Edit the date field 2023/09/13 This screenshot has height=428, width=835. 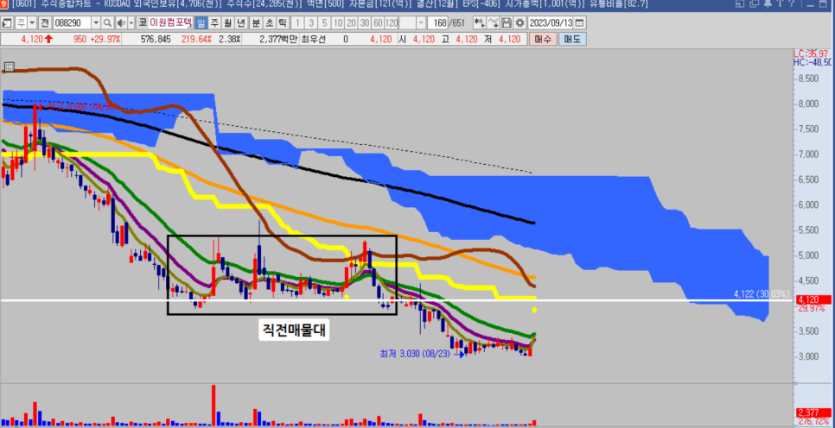[x=551, y=22]
